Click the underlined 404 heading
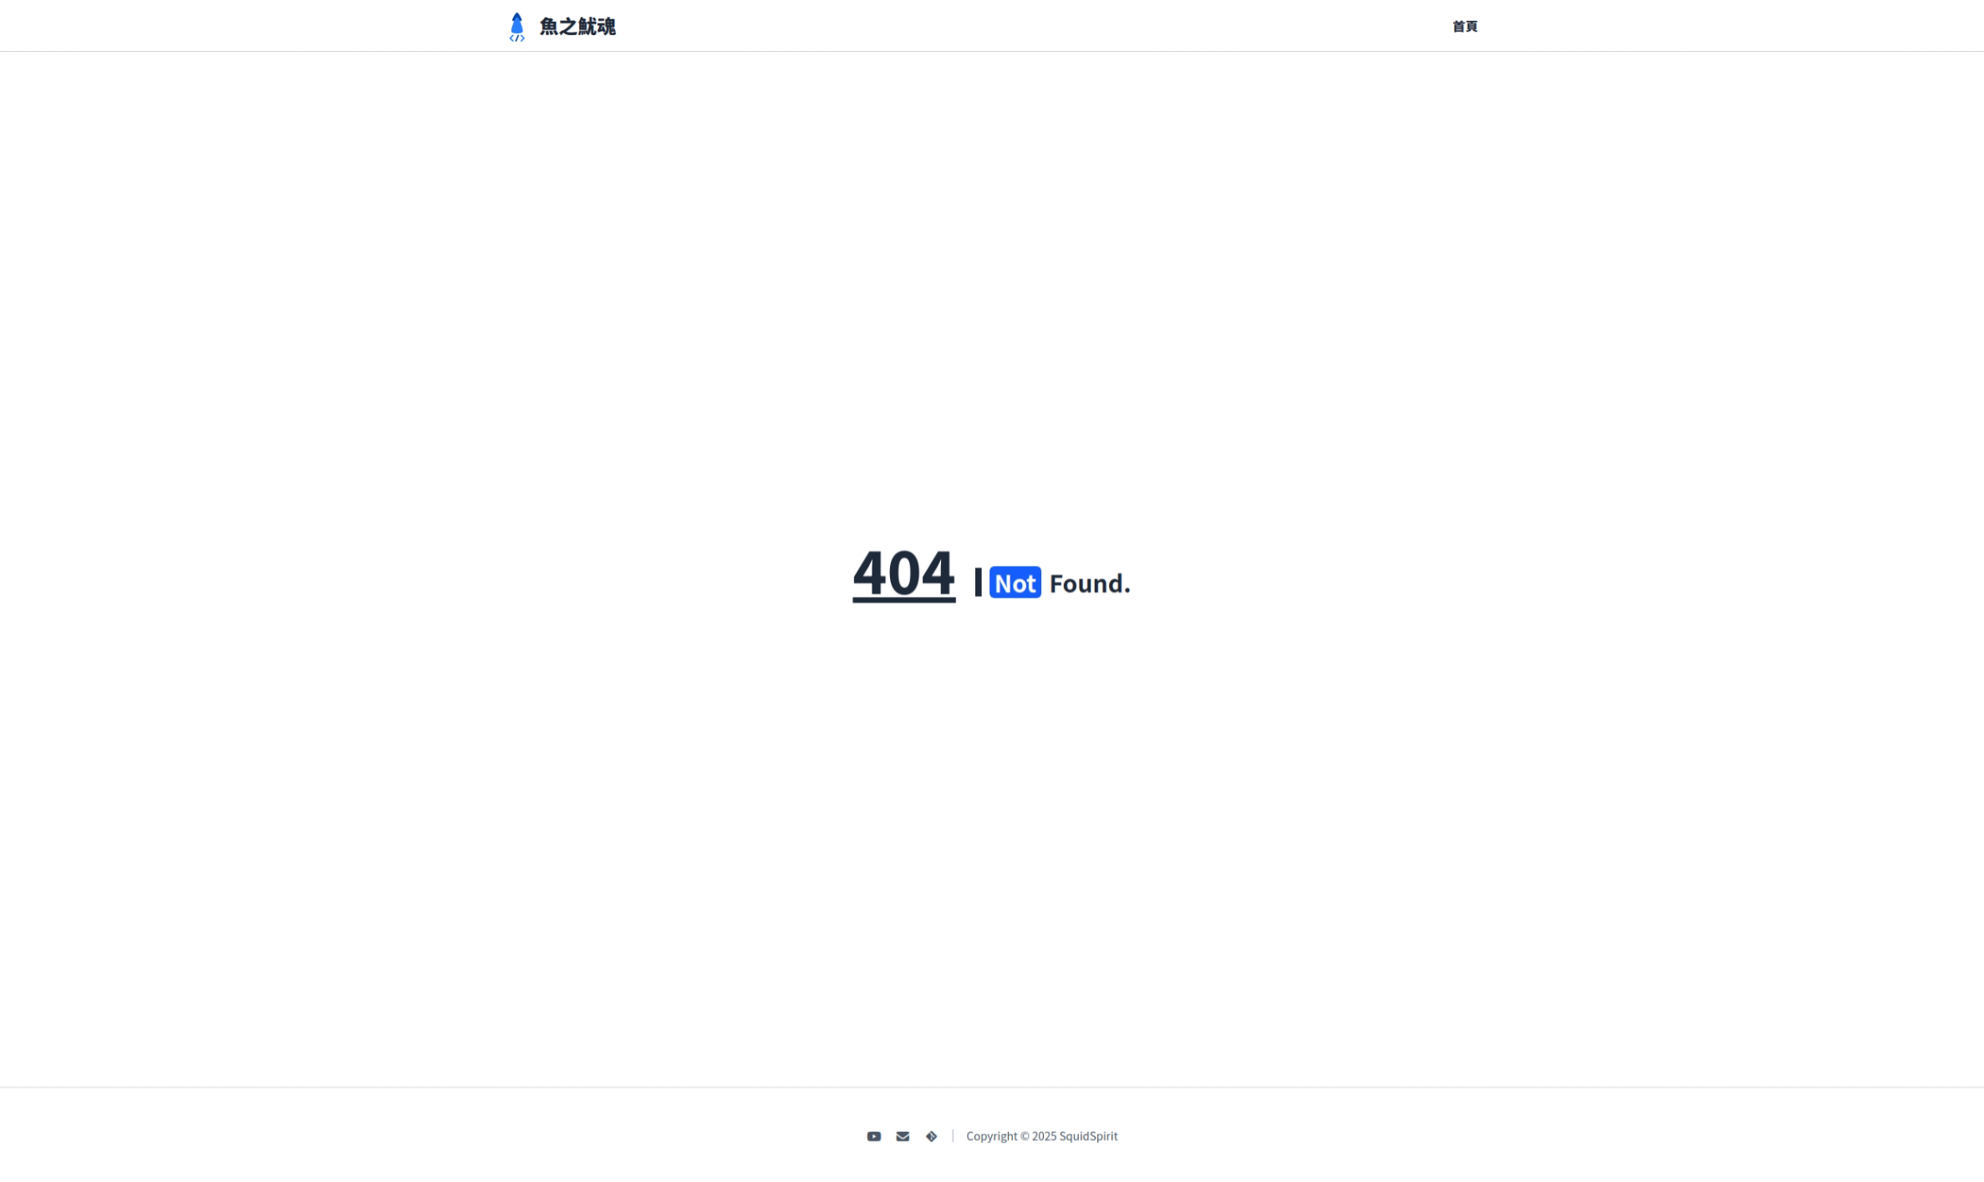Image resolution: width=1984 pixels, height=1182 pixels. pyautogui.click(x=903, y=573)
